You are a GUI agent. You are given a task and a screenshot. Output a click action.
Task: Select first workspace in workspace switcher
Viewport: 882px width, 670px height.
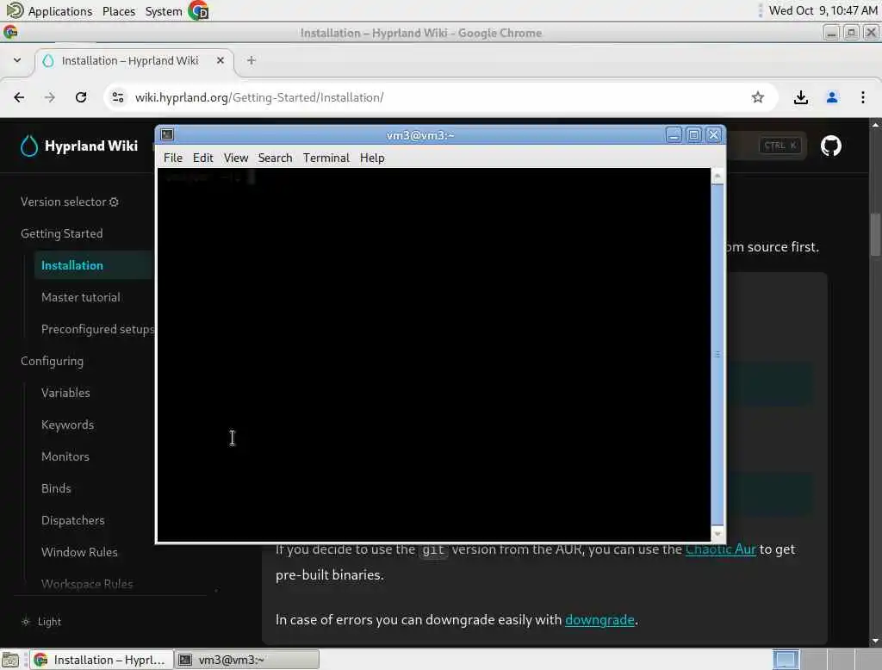coord(786,660)
